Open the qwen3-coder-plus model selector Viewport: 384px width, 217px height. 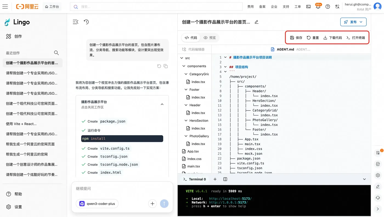coord(97,204)
